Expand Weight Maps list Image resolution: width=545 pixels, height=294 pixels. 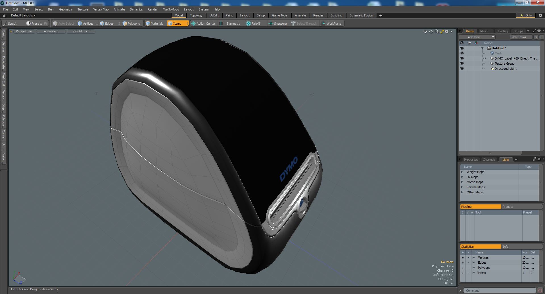[462, 172]
